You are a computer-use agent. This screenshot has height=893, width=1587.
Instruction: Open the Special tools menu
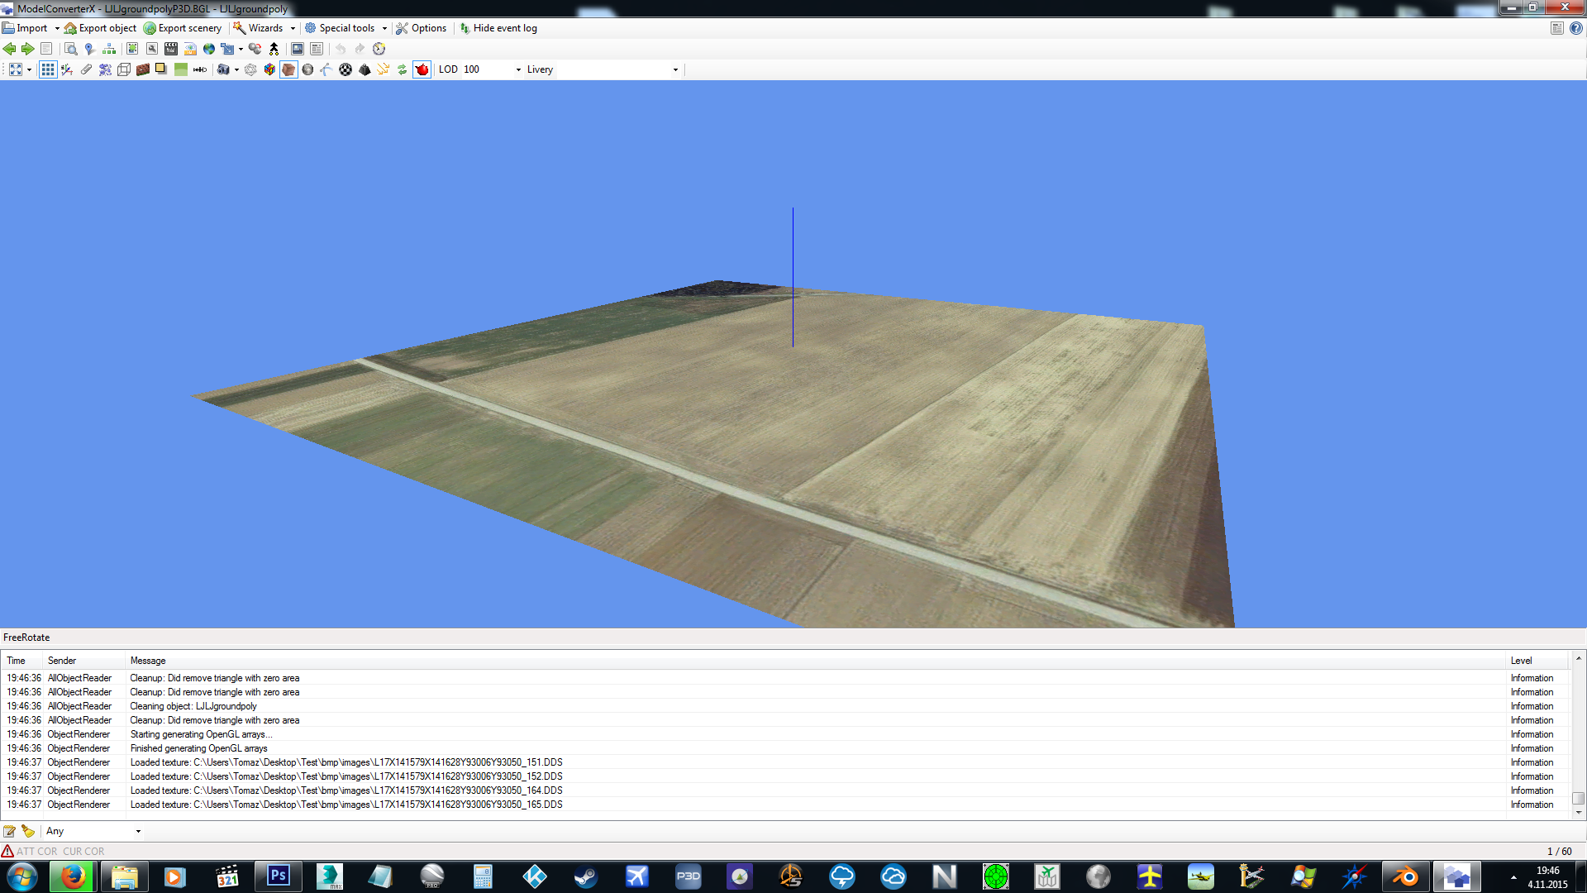(346, 28)
